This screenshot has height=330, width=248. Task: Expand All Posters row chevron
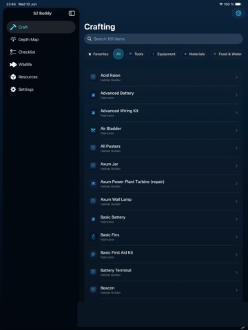tap(236, 148)
